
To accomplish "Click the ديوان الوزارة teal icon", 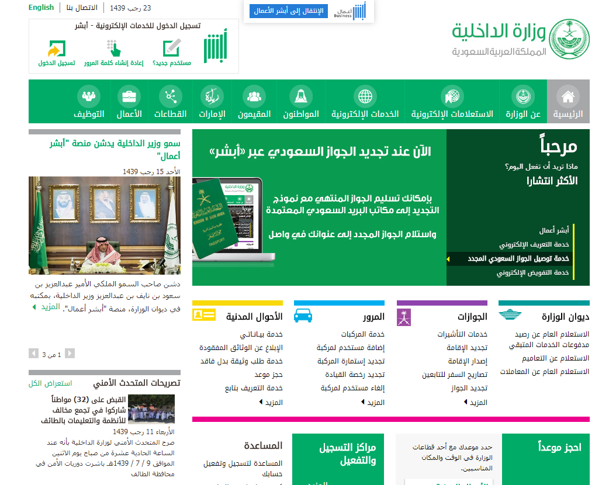I will [510, 314].
